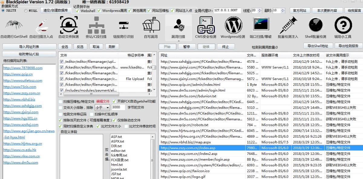Viewport: 363px width, 179px height.
Task: Click the 全选 select-all button
Action: (65, 47)
